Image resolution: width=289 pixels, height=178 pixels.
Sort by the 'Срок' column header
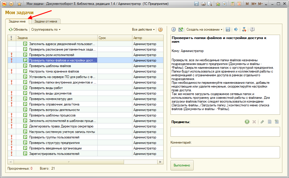115,38
